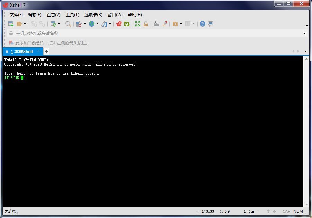312x218 pixels.
Task: Expand the layout dropdown arrow
Action: pyautogui.click(x=193, y=24)
